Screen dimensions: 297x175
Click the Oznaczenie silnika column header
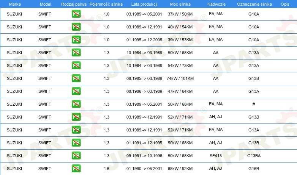coord(254,4)
